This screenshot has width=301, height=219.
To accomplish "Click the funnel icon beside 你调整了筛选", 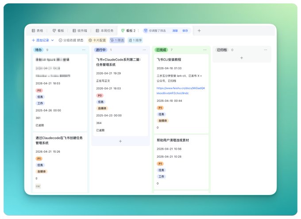I will [x=146, y=30].
